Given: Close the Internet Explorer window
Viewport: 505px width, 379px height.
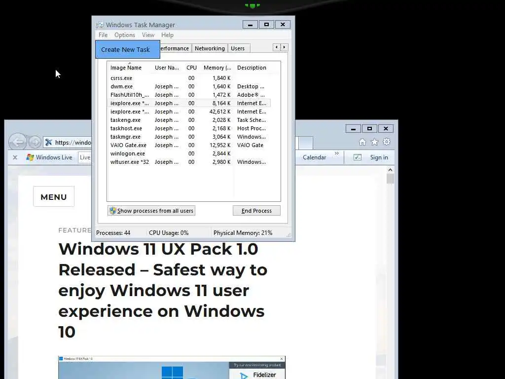Looking at the screenshot, I should [x=386, y=129].
